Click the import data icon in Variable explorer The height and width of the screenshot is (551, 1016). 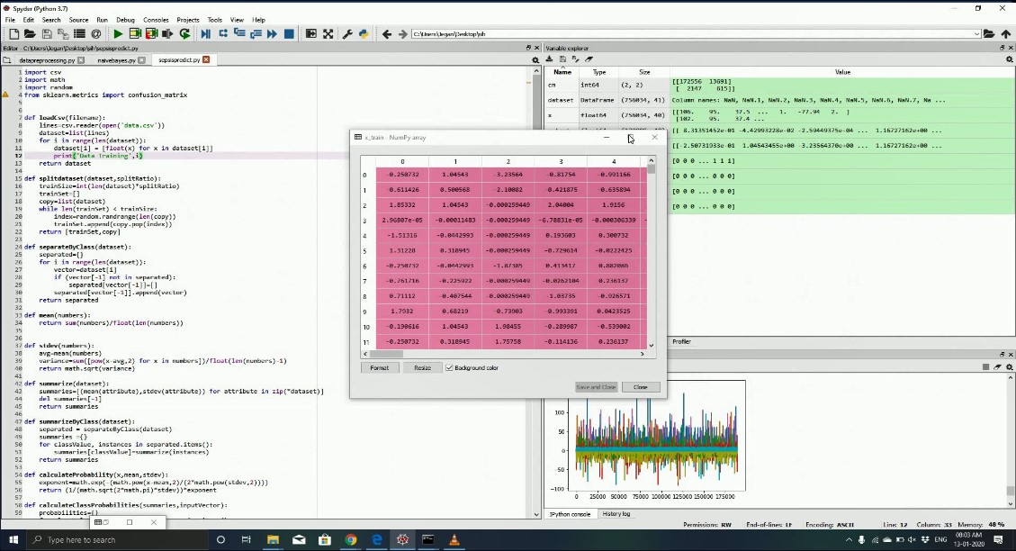click(x=550, y=59)
